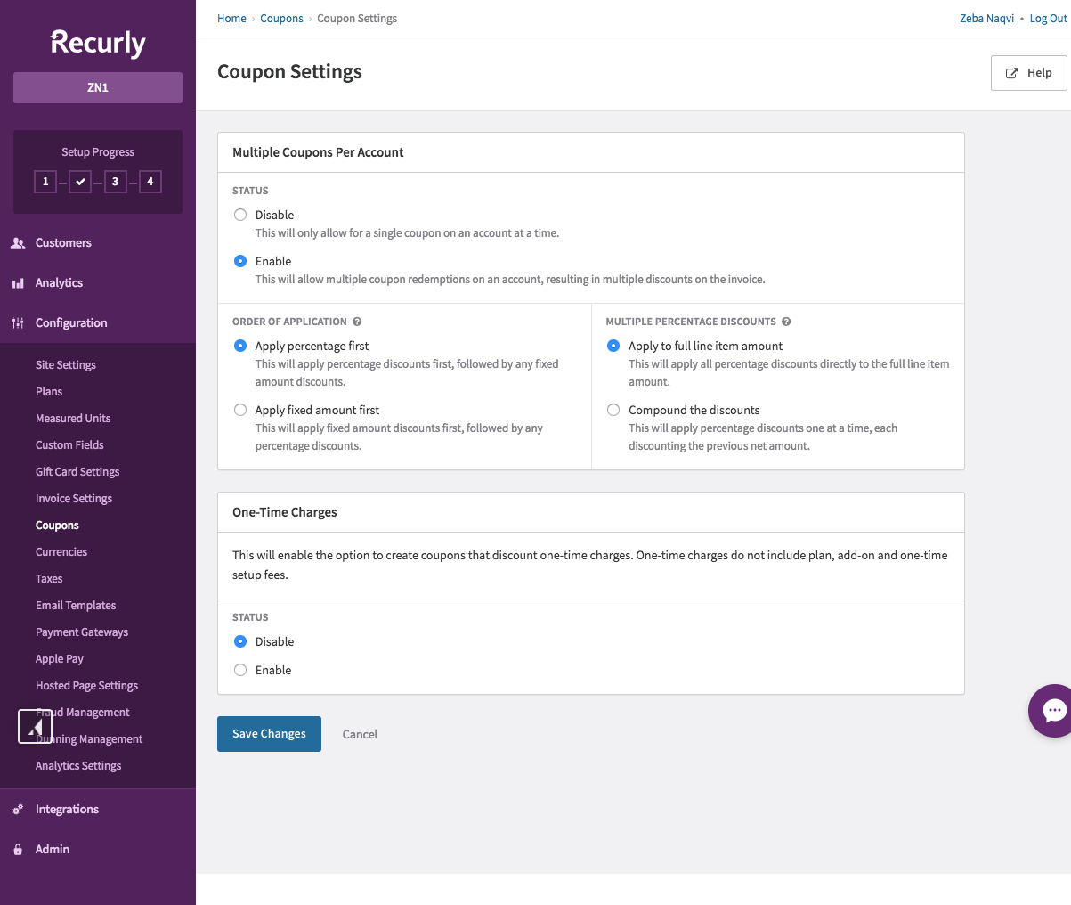This screenshot has height=905, width=1071.
Task: Open the live chat bubble icon
Action: [1053, 710]
